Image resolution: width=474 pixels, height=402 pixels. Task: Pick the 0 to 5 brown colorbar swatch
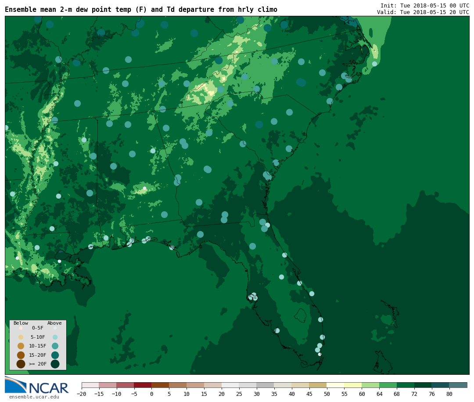pos(161,385)
